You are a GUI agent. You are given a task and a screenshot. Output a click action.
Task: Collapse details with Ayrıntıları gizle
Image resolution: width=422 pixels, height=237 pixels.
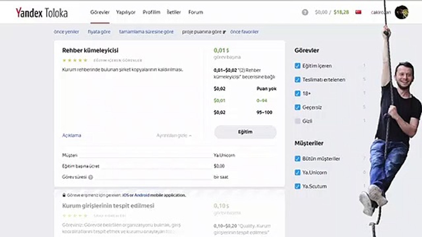[174, 136]
